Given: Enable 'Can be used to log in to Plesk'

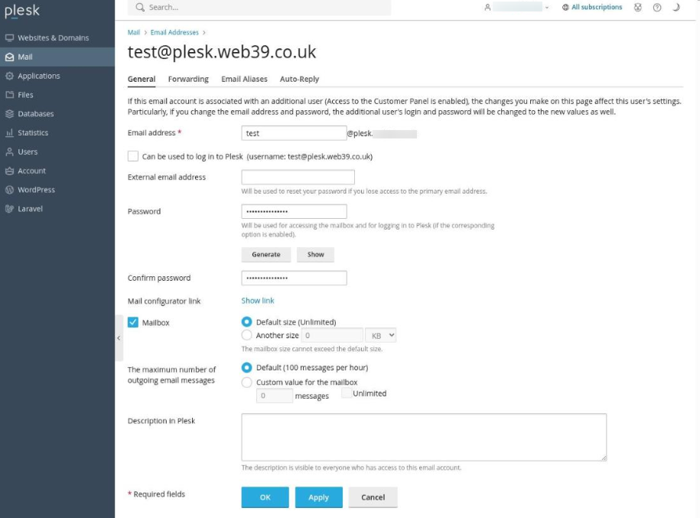Looking at the screenshot, I should [x=133, y=156].
